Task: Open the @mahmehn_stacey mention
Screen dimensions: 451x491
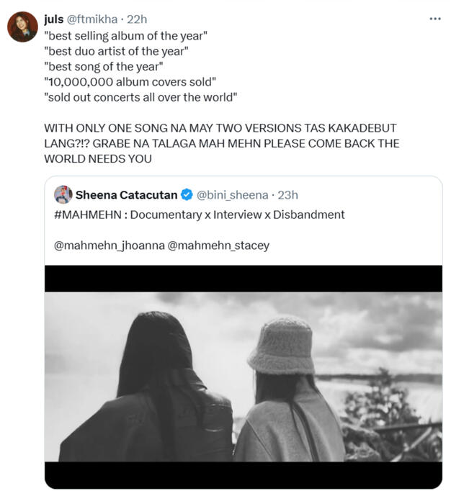Action: tap(218, 245)
